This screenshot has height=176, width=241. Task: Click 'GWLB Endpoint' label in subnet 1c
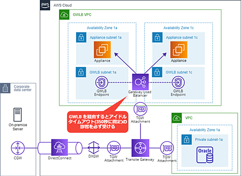(178, 93)
